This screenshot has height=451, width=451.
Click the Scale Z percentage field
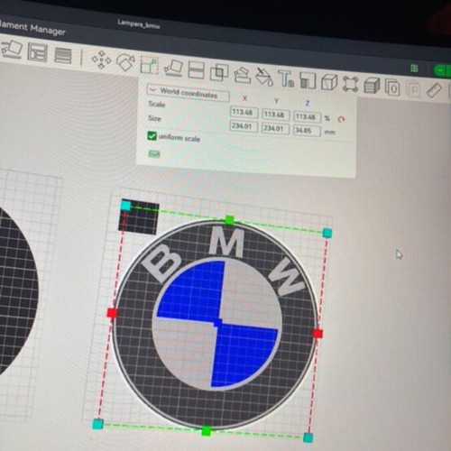307,116
